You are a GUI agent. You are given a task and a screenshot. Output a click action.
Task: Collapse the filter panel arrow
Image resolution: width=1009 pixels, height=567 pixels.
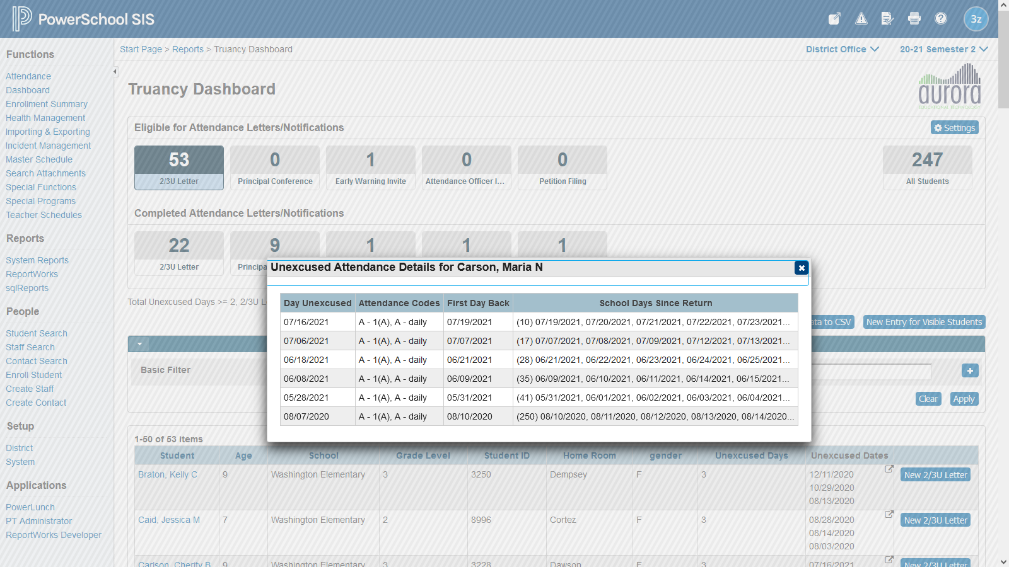pos(139,344)
